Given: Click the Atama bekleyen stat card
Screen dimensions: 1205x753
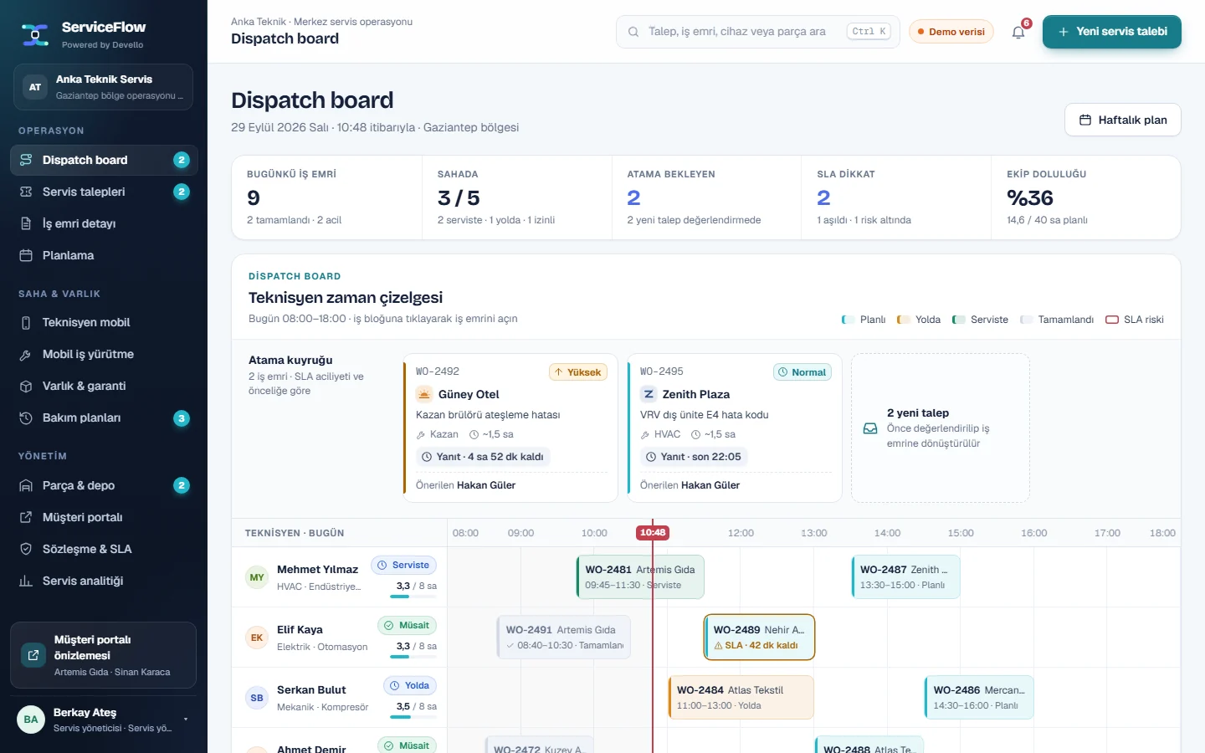Looking at the screenshot, I should [x=706, y=197].
